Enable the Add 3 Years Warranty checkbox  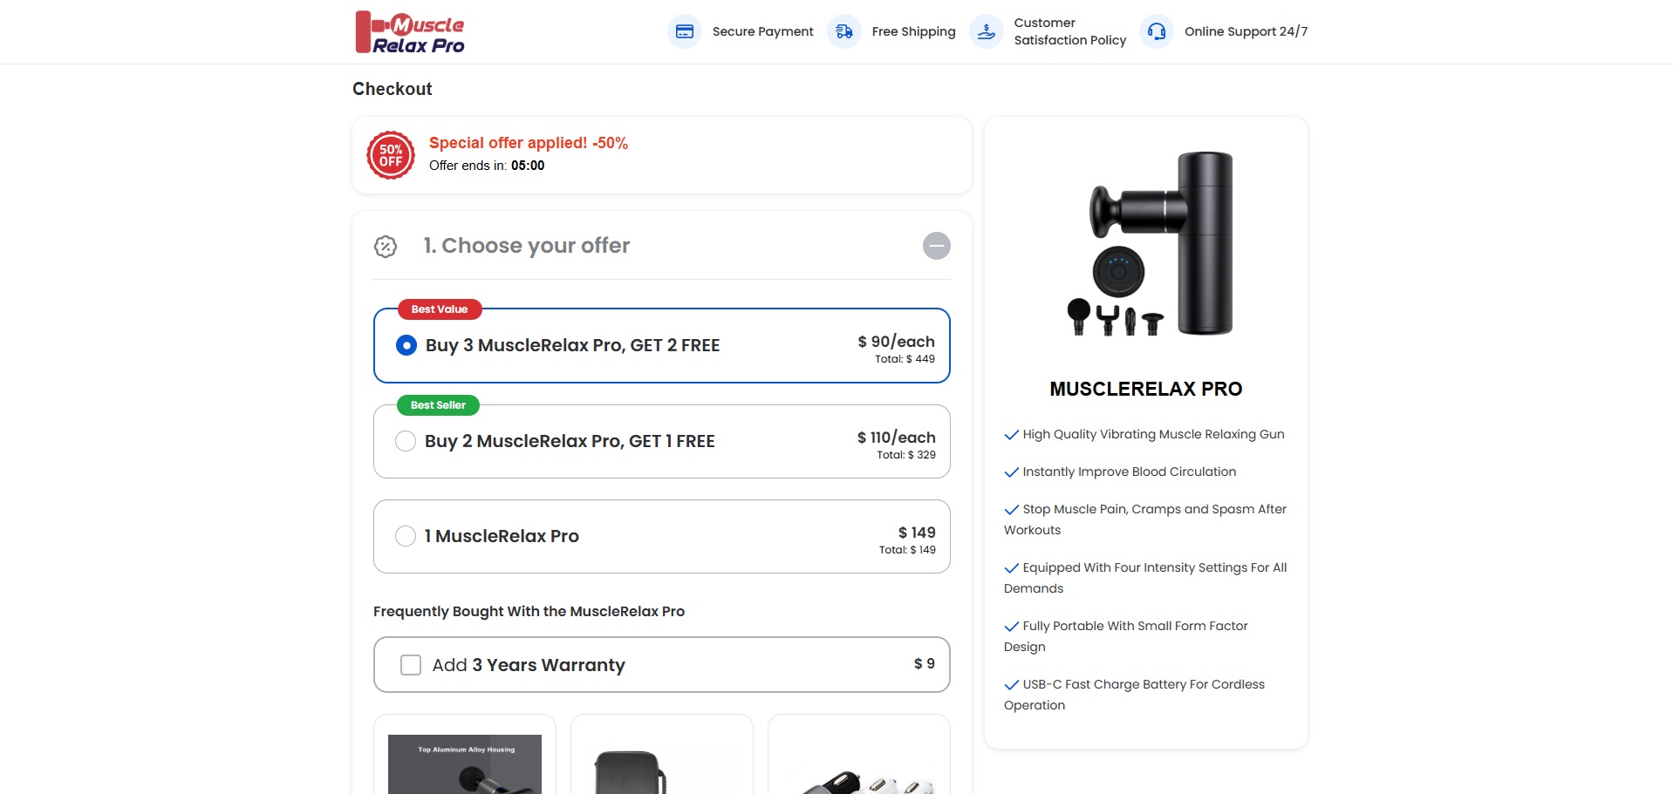[x=411, y=665]
